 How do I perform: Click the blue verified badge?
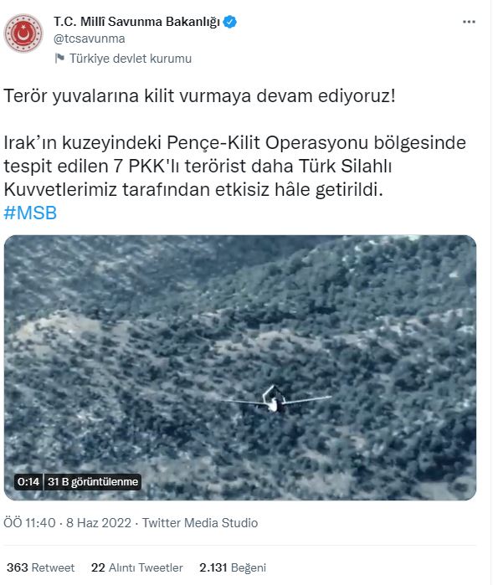pyautogui.click(x=230, y=22)
